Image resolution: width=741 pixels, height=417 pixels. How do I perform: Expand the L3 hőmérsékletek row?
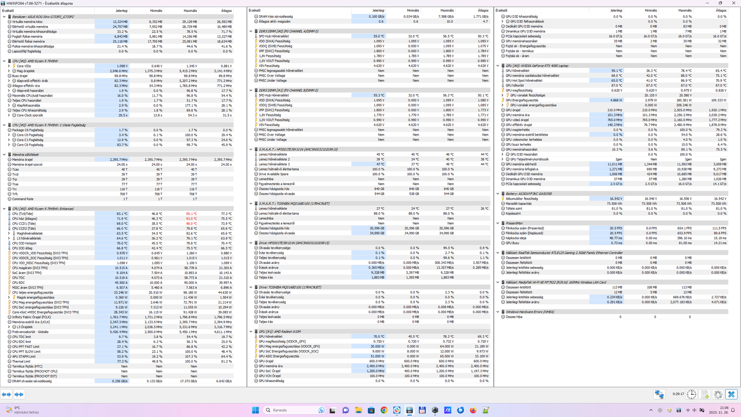pyautogui.click(x=9, y=238)
